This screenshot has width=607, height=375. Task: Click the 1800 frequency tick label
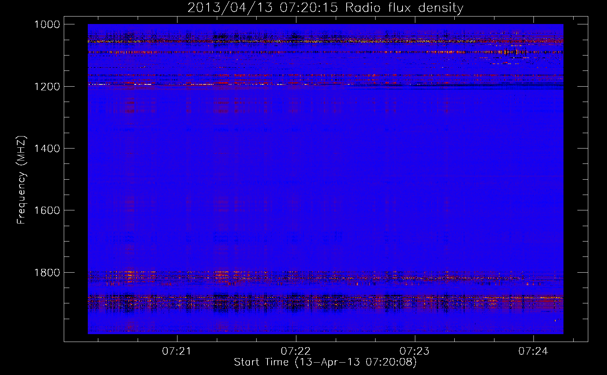pyautogui.click(x=47, y=273)
